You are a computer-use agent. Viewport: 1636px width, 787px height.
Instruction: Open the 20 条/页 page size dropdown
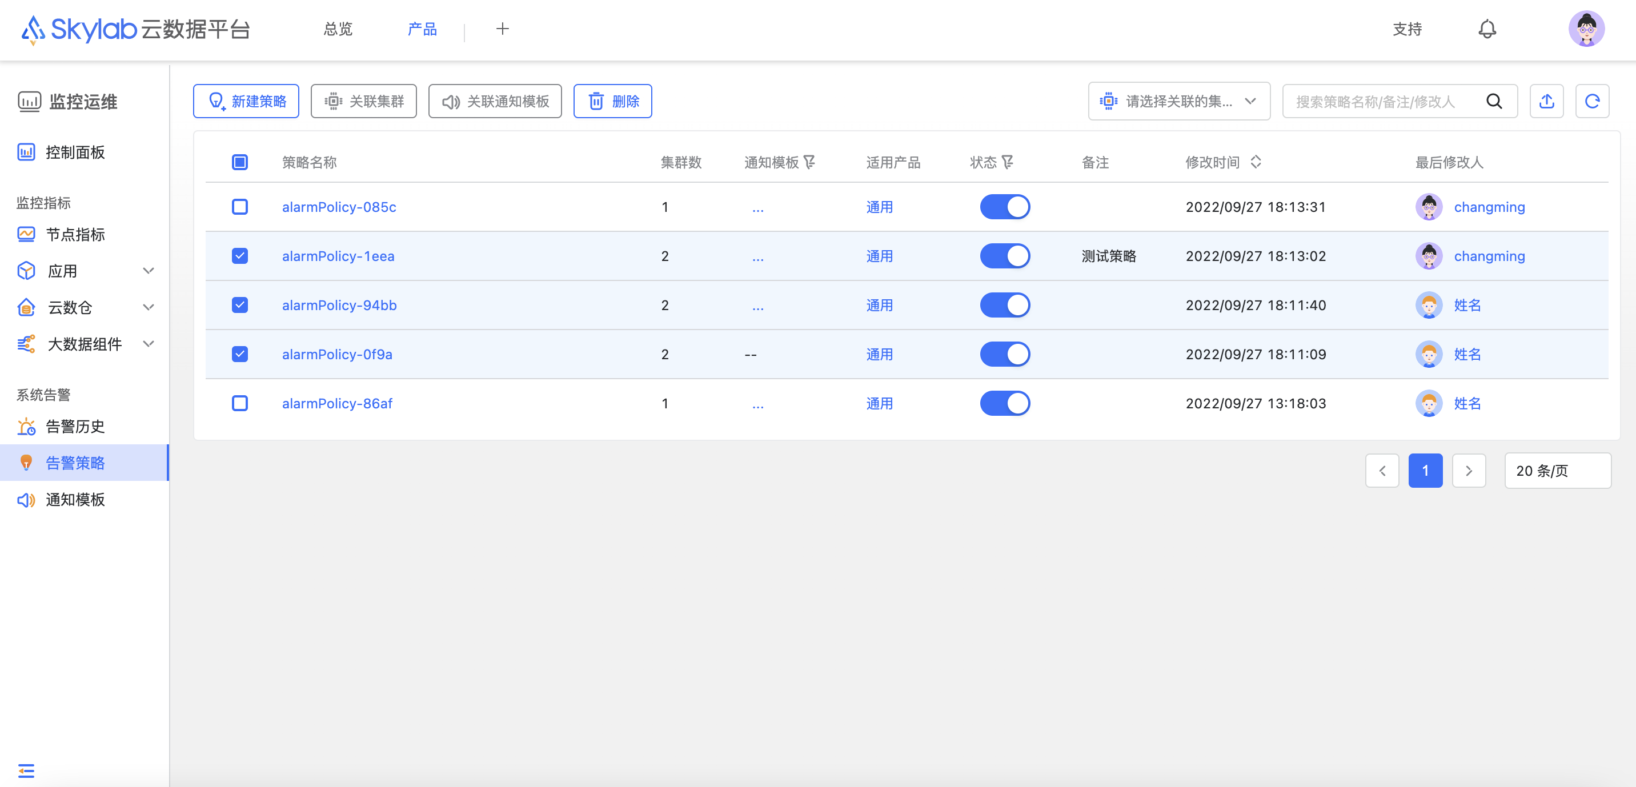pos(1557,471)
